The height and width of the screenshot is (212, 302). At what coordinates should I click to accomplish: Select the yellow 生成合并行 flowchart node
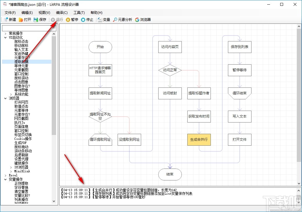199,140
